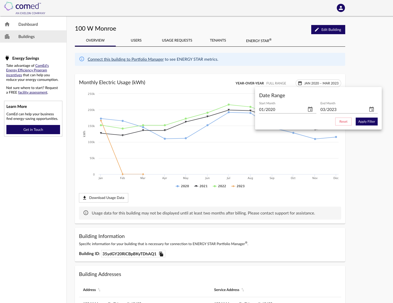Click the Building Information heading
Viewport: 393px width, 303px height.
(102, 236)
